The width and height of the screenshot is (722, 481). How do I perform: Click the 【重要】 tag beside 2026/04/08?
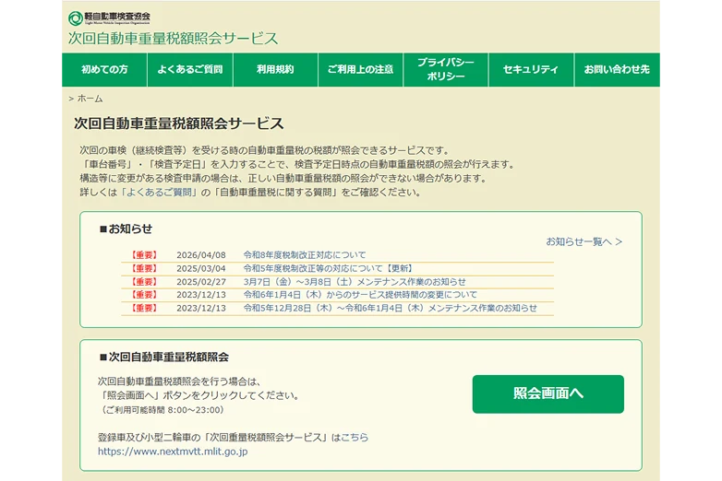[x=145, y=255]
